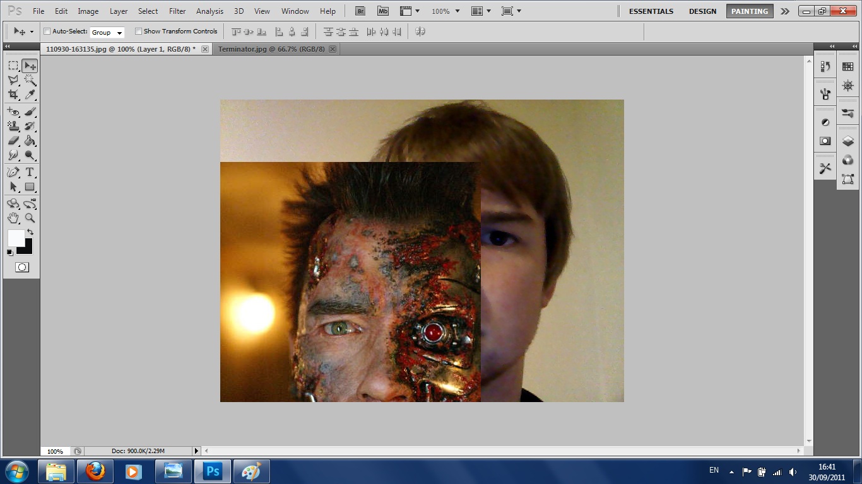Image resolution: width=862 pixels, height=484 pixels.
Task: Open the Channels panel icon
Action: click(847, 160)
